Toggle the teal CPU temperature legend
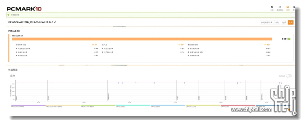This screenshot has height=120, width=301. (x=133, y=106)
